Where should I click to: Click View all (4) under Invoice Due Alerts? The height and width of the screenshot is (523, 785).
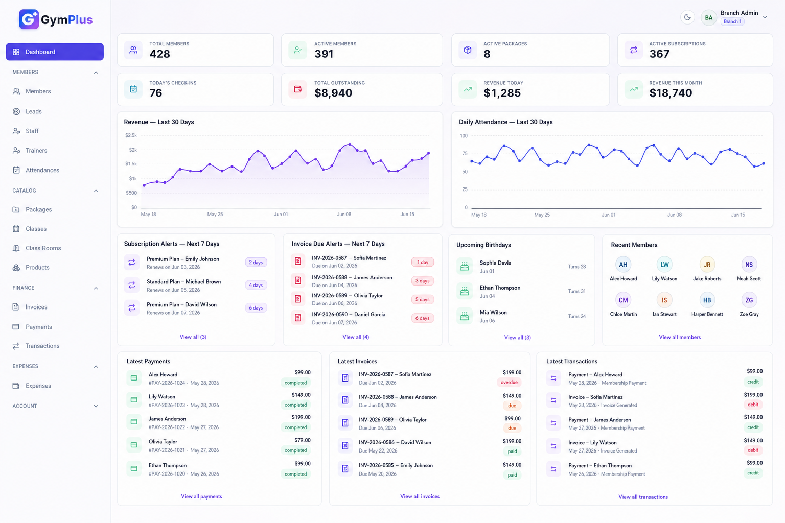pyautogui.click(x=356, y=337)
